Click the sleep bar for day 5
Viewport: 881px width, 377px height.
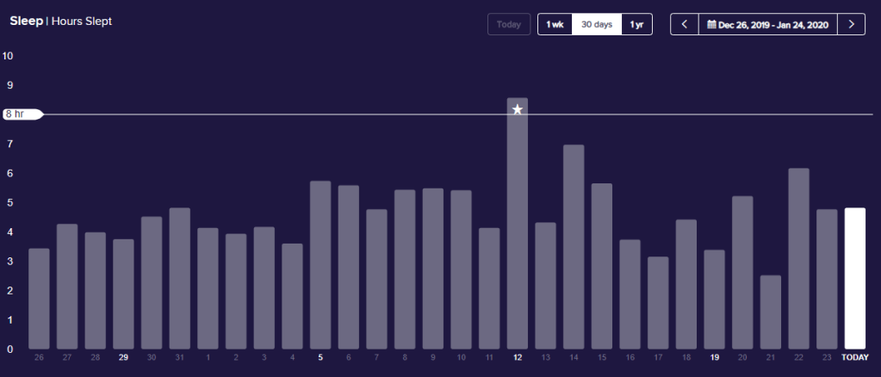(x=320, y=264)
